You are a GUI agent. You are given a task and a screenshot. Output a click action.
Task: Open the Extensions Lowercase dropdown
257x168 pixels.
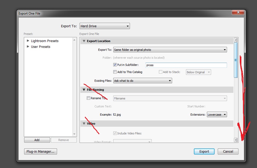[217, 115]
